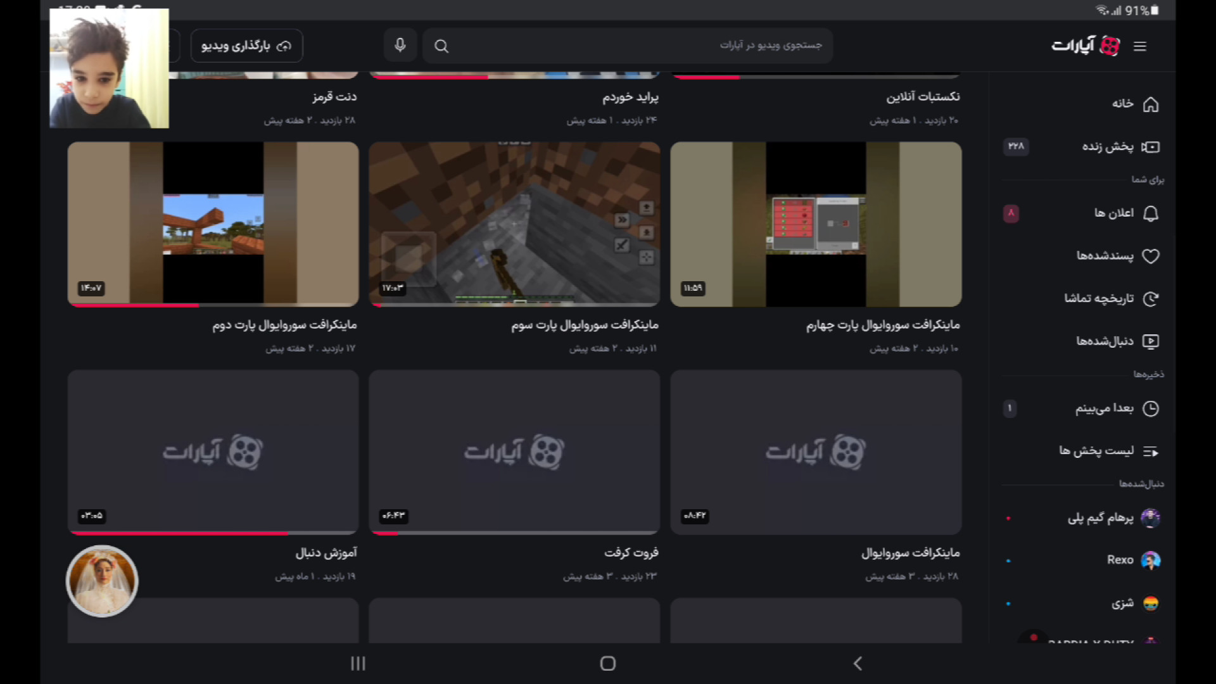The height and width of the screenshot is (684, 1216).
Task: Tap the facecam overlay picture
Action: [x=109, y=68]
